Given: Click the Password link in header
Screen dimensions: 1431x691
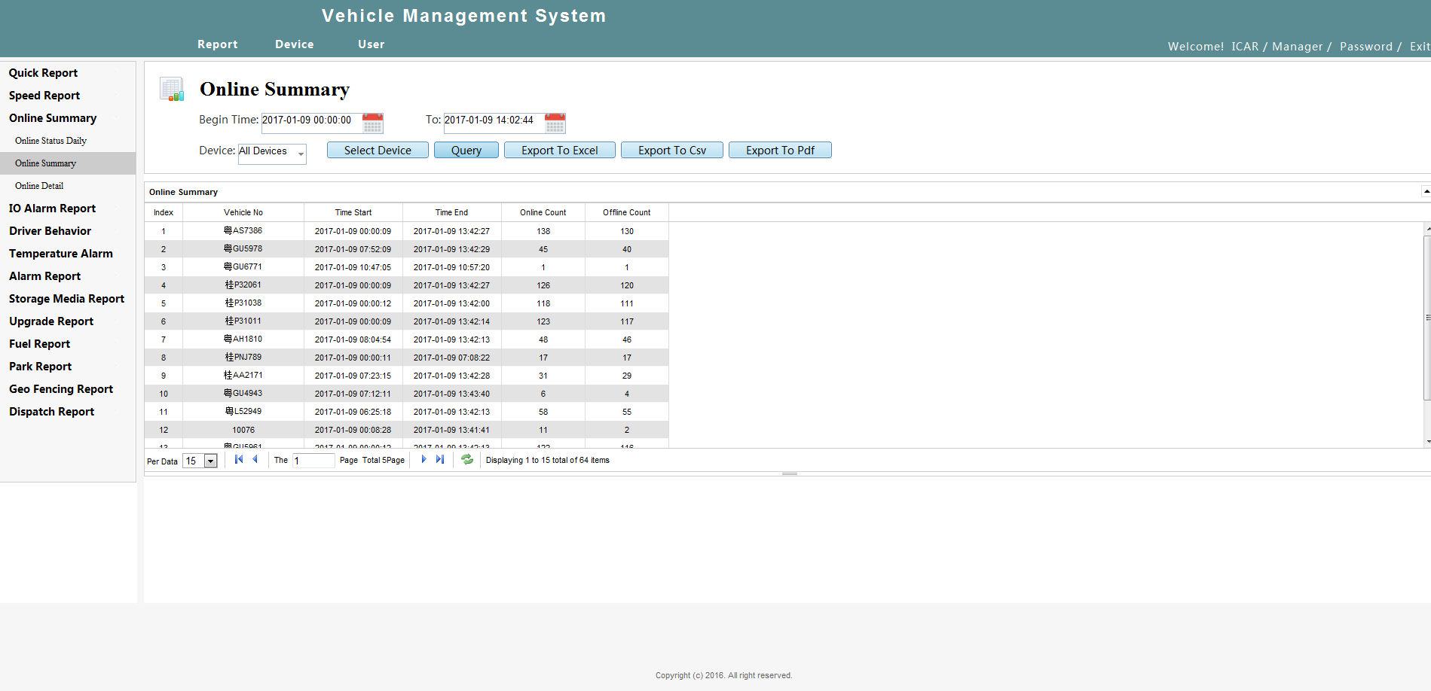Looking at the screenshot, I should click(1365, 47).
